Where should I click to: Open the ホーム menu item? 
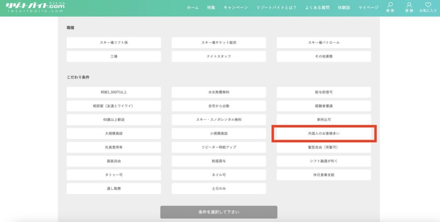[x=192, y=8]
